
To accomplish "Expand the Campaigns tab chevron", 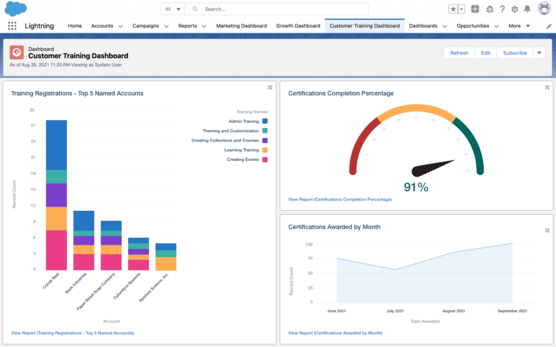I will 166,26.
